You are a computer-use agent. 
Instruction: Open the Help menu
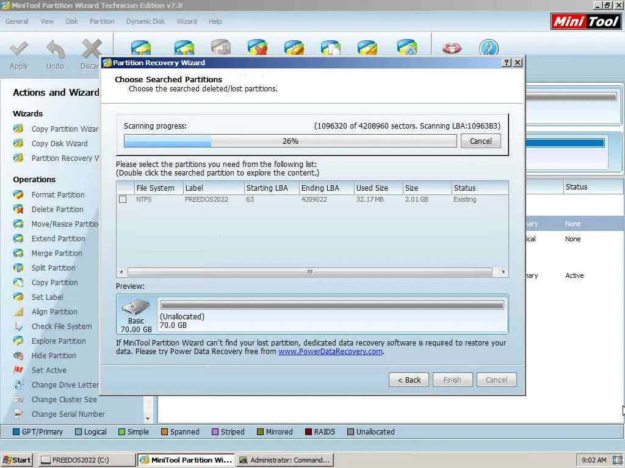click(x=215, y=21)
